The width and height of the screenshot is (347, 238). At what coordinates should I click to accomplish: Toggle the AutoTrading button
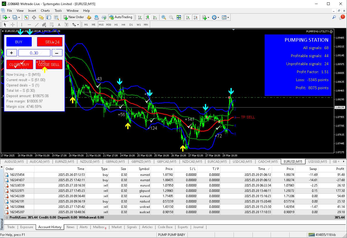[x=121, y=17]
